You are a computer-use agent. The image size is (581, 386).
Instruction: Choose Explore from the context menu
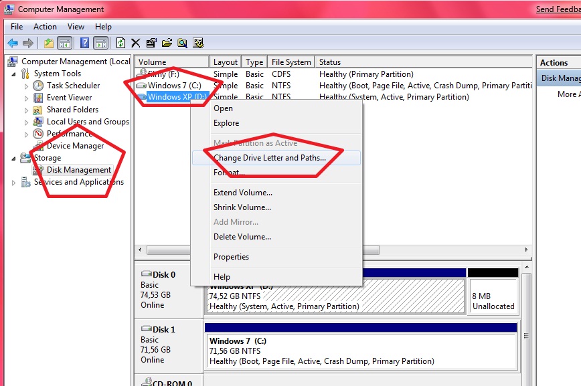point(276,123)
